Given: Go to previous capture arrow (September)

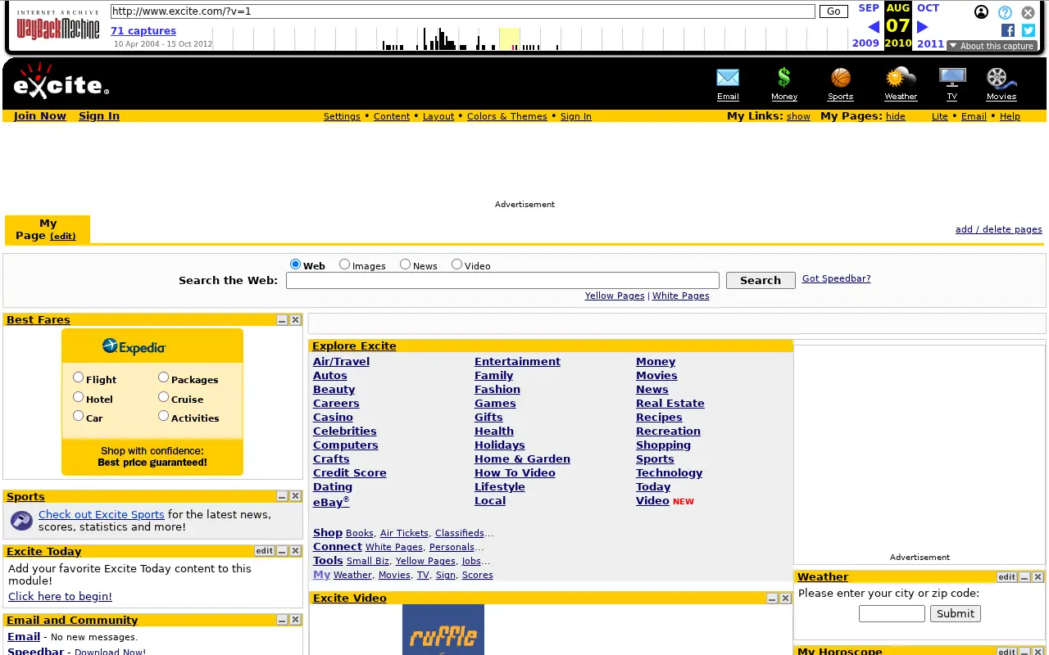Looking at the screenshot, I should 874,27.
